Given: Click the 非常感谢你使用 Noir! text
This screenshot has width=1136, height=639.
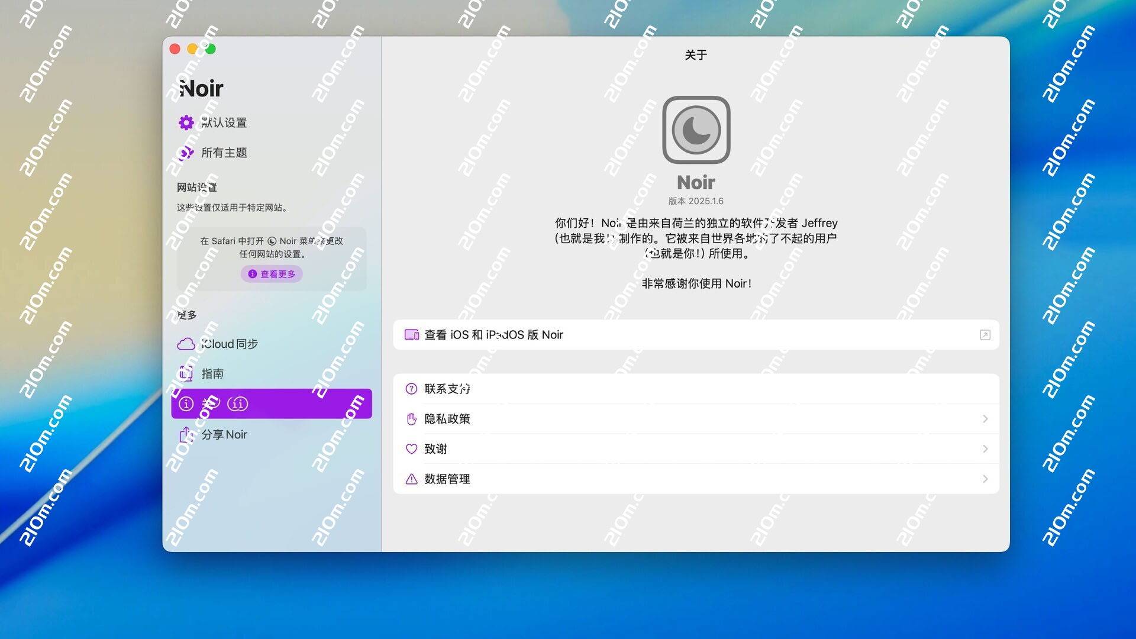Looking at the screenshot, I should click(696, 283).
